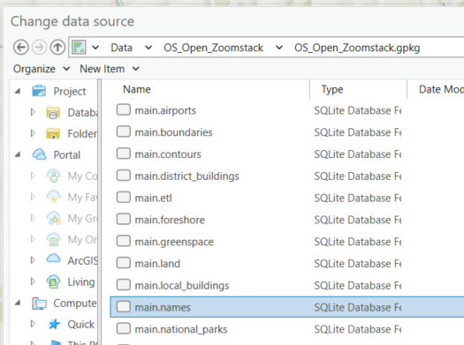Select the main.national_parks row name
464x345 pixels.
[x=181, y=329]
